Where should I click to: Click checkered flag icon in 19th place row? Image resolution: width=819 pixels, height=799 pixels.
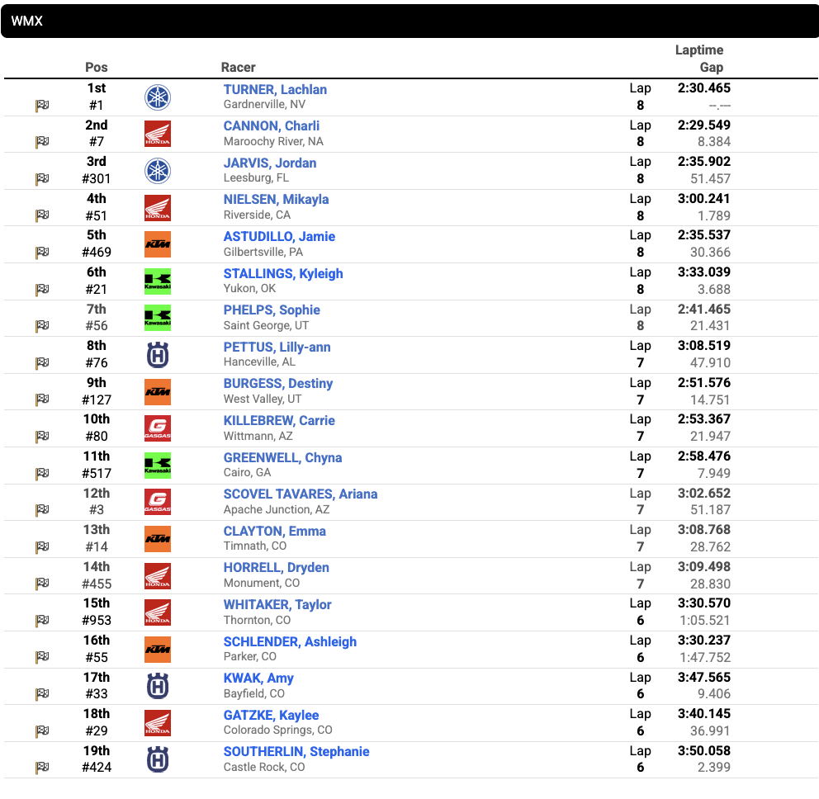coord(42,768)
